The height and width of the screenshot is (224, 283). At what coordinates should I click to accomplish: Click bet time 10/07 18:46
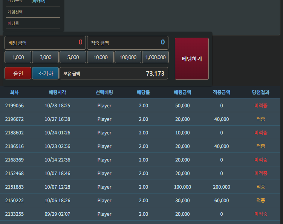click(57, 173)
